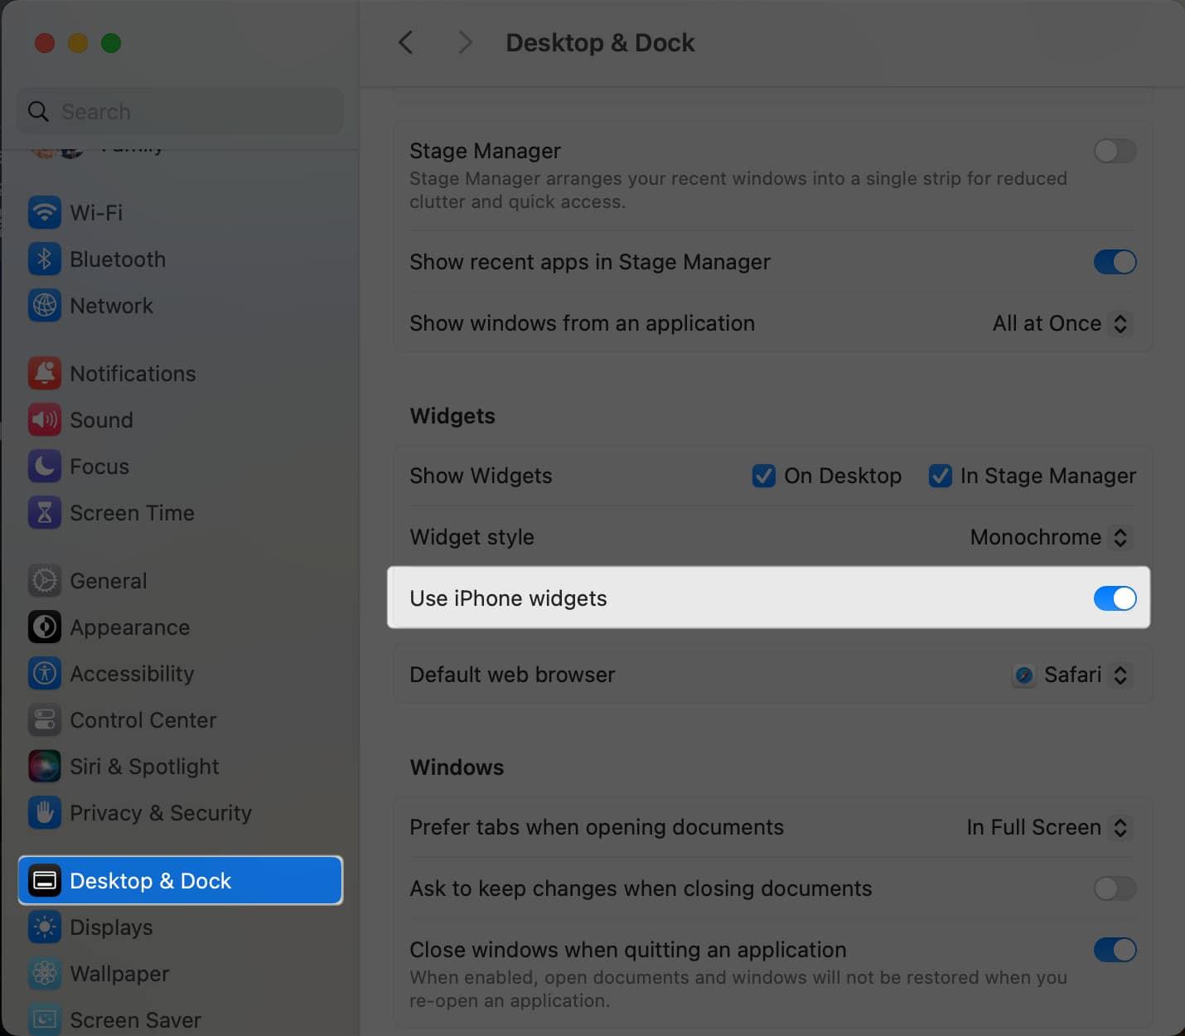This screenshot has height=1036, width=1185.
Task: Click the Sound speaker icon
Action: (45, 420)
